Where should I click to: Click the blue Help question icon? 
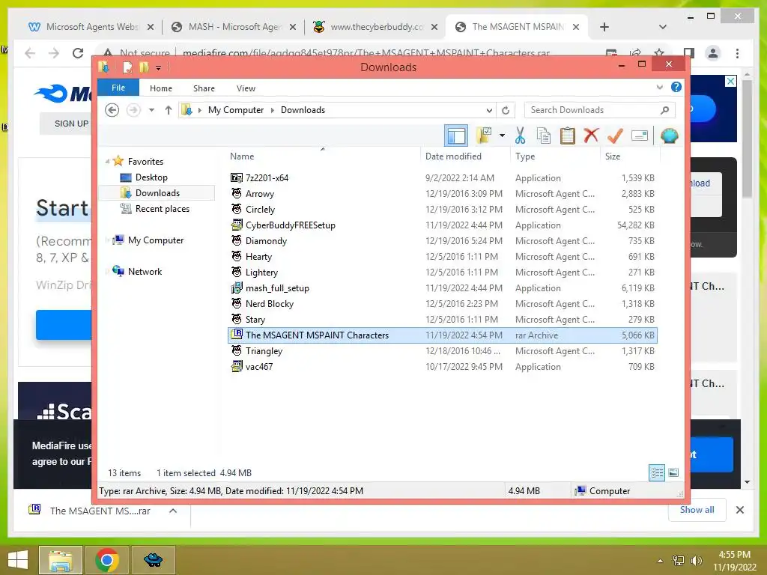click(x=676, y=87)
